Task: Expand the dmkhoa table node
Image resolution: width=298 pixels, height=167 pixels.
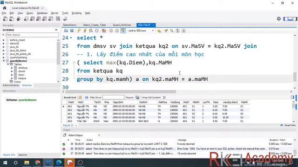Action: click(12, 68)
